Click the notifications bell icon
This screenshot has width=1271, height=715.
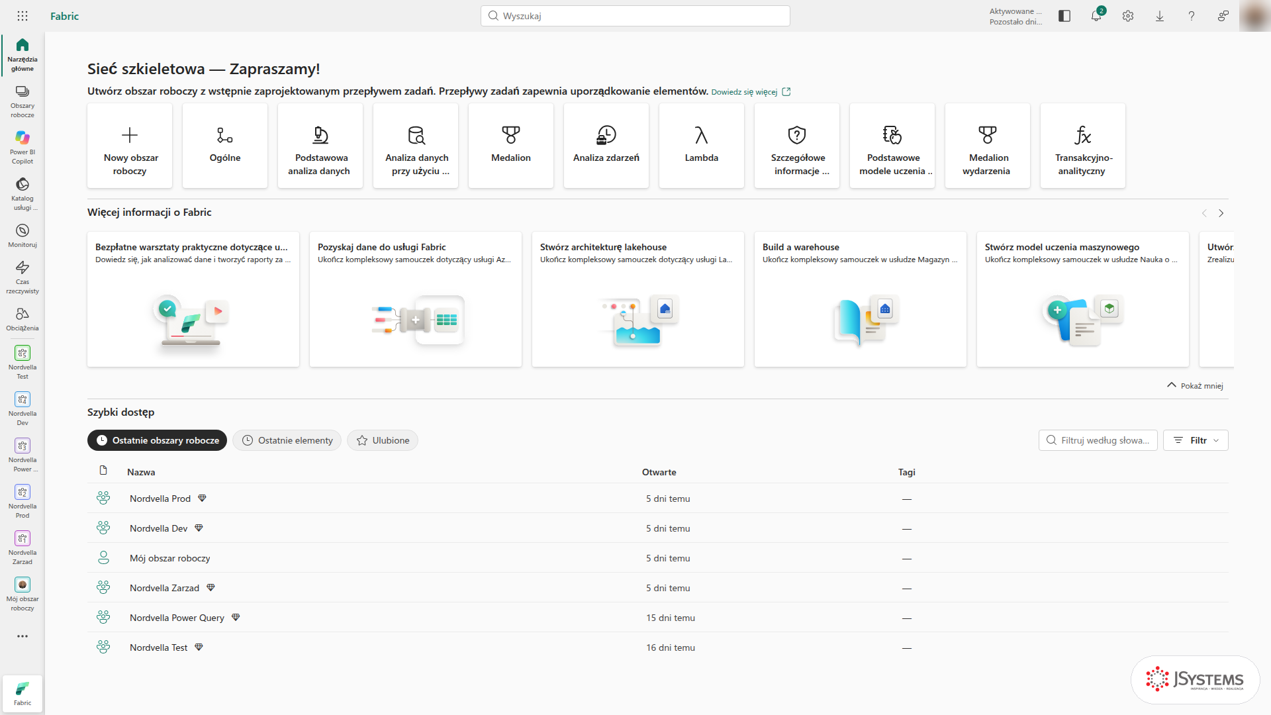(x=1096, y=16)
